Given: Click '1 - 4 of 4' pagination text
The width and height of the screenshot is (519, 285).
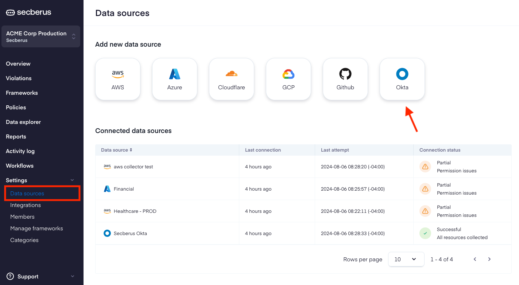Looking at the screenshot, I should pyautogui.click(x=442, y=259).
